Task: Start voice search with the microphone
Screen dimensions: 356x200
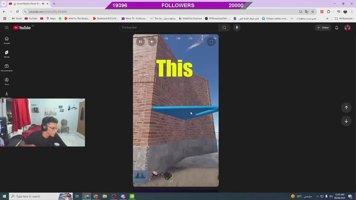Action: 237,27
